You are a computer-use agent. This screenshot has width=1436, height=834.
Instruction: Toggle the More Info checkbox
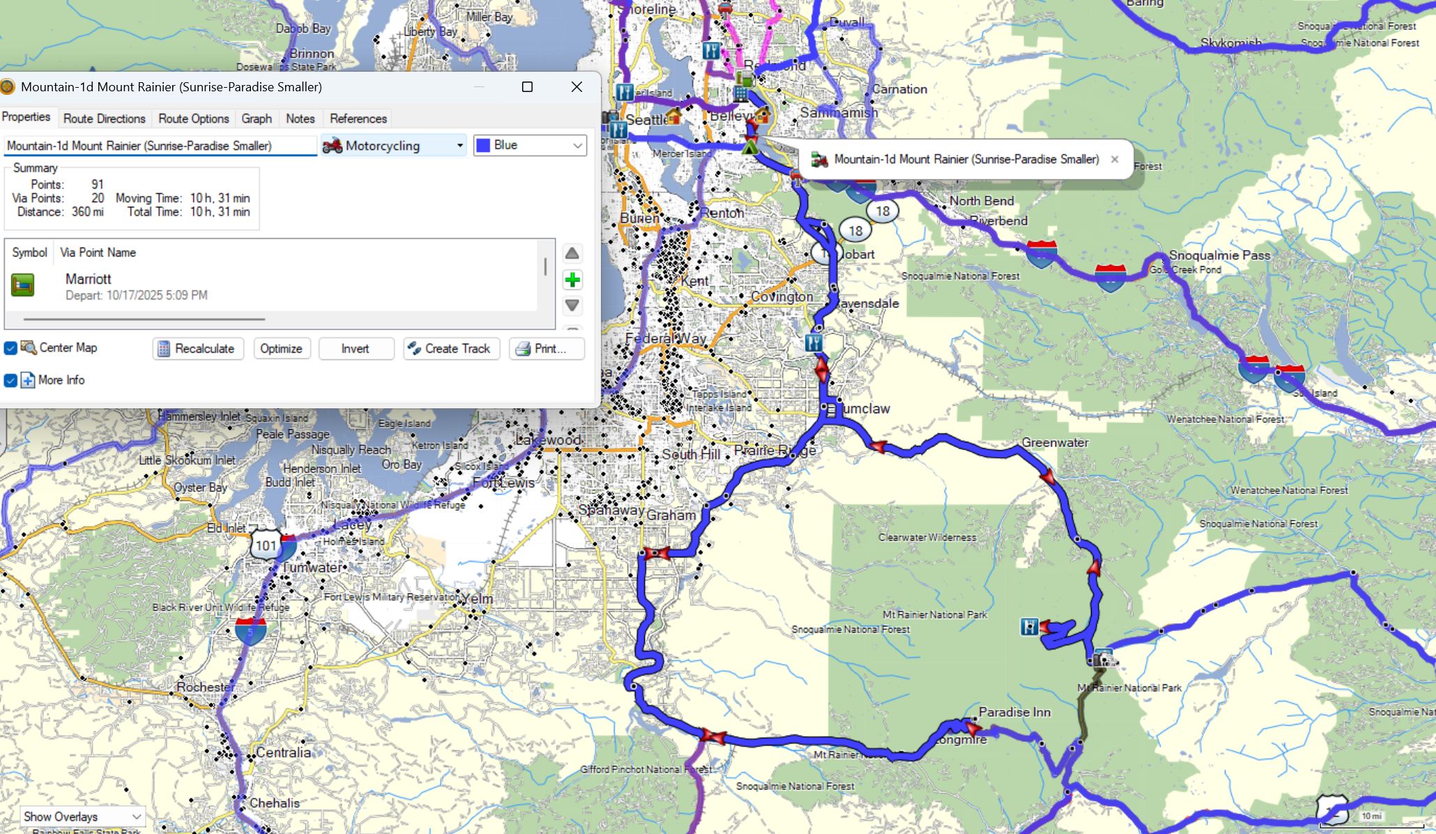10,380
